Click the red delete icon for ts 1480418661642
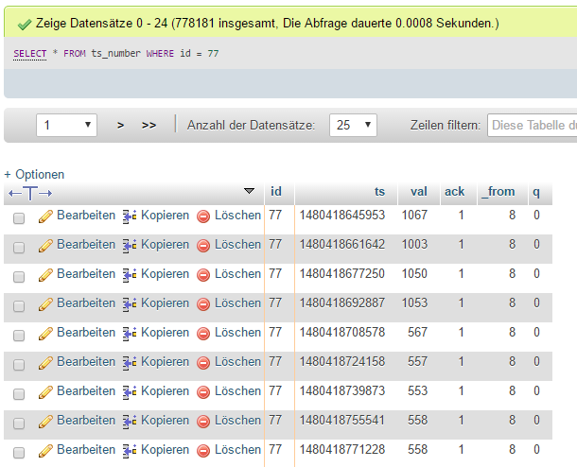Image resolution: width=577 pixels, height=467 pixels. (203, 246)
